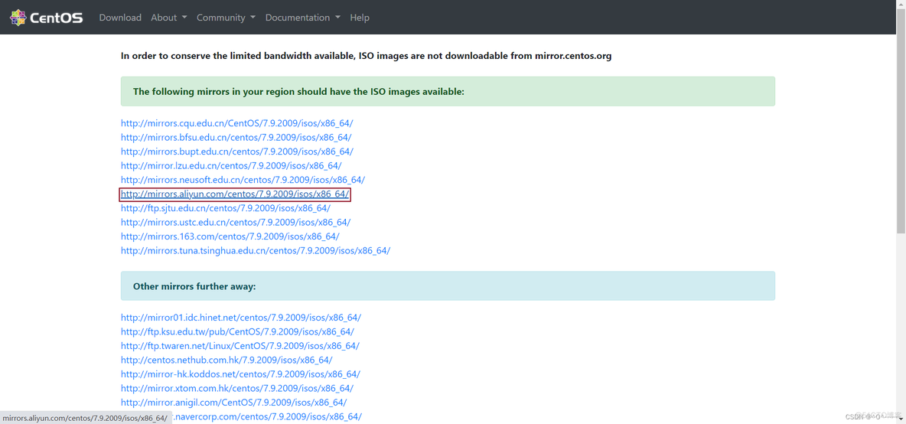Click the CentOS logo
The image size is (906, 424).
point(47,18)
